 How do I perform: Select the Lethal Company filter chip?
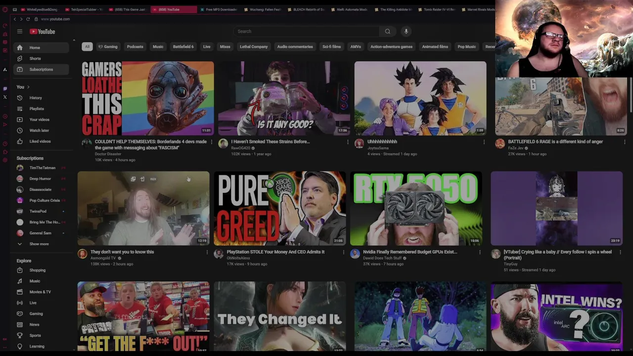tap(254, 46)
